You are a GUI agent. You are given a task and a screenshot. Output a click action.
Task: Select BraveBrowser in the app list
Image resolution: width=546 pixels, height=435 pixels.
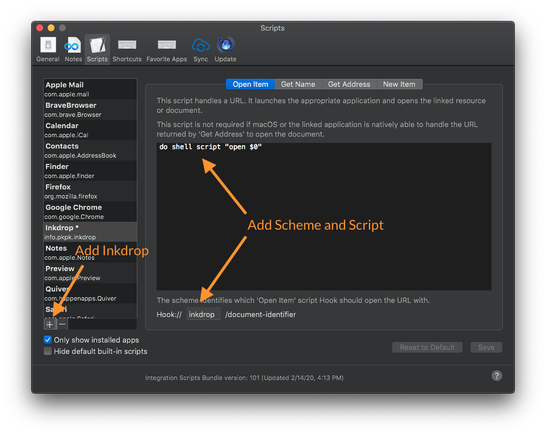[90, 109]
